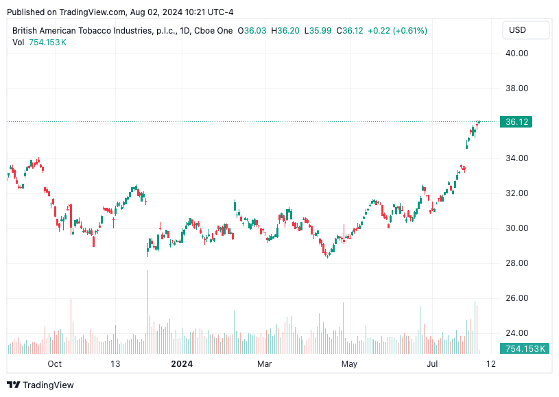Click the 26.00 price axis label
This screenshot has height=397, width=559.
[x=516, y=298]
